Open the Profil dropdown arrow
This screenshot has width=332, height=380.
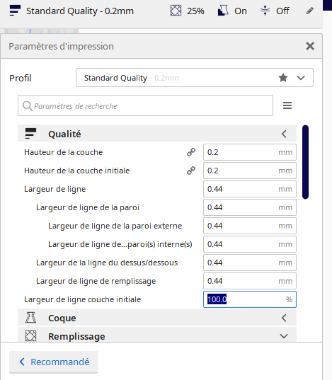(x=301, y=78)
